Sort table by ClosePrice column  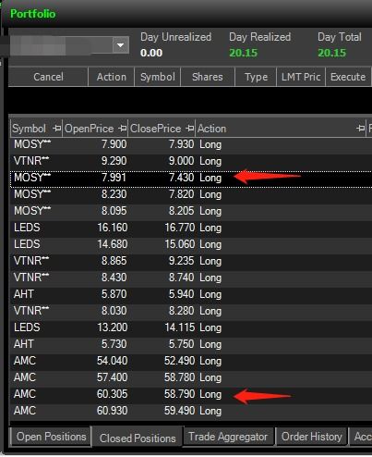tap(156, 129)
